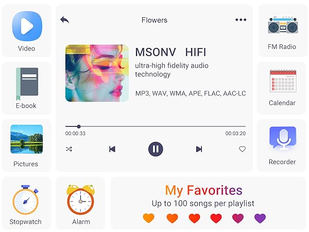Toggle shuffle playback mode
The image size is (309, 232).
point(69,149)
